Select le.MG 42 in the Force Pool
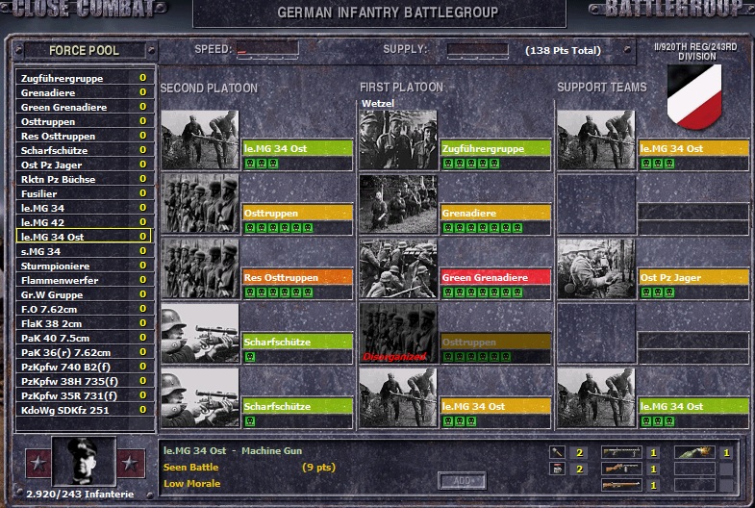The height and width of the screenshot is (508, 755). [84, 222]
